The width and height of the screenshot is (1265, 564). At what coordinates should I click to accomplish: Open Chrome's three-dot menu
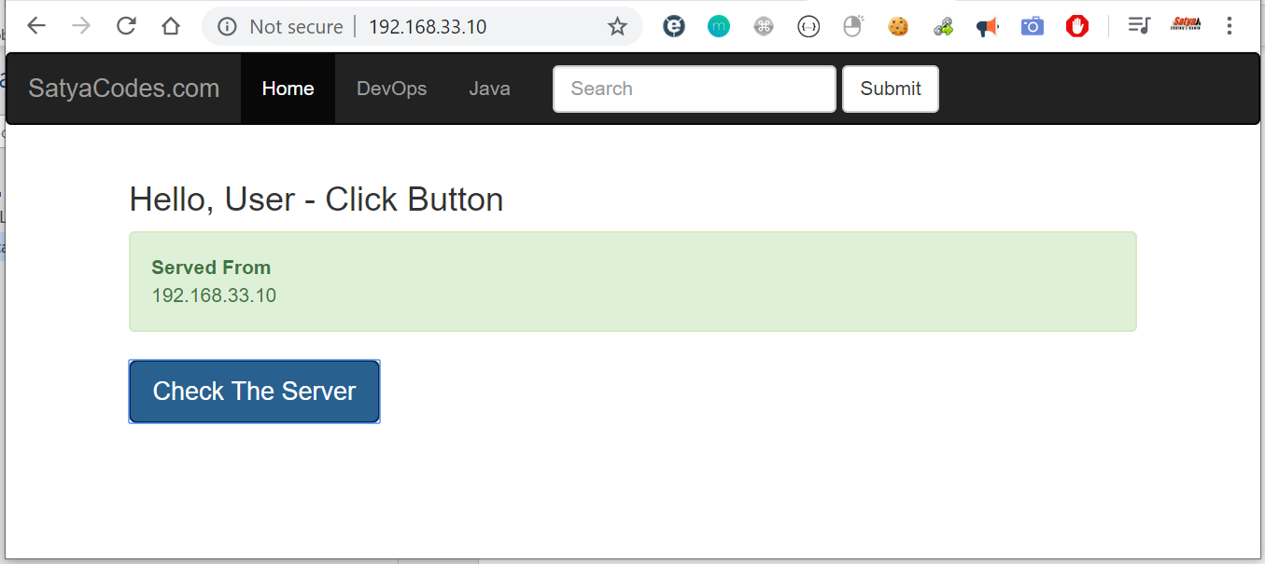tap(1230, 26)
